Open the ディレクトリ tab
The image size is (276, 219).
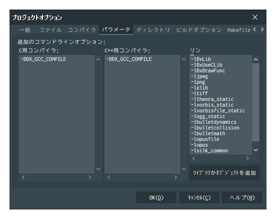[153, 30]
